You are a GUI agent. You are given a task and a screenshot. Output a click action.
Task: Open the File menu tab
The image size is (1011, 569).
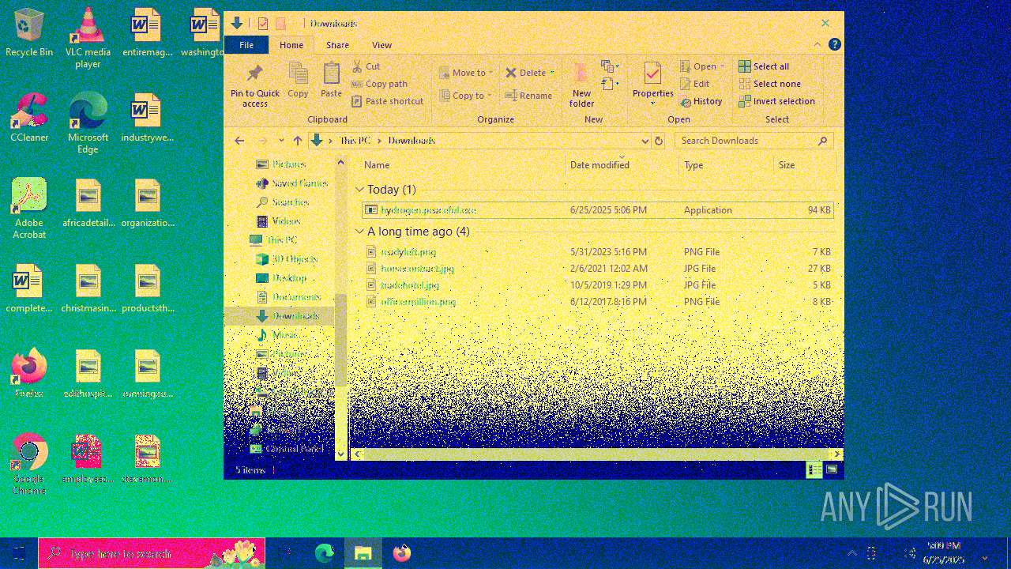246,45
